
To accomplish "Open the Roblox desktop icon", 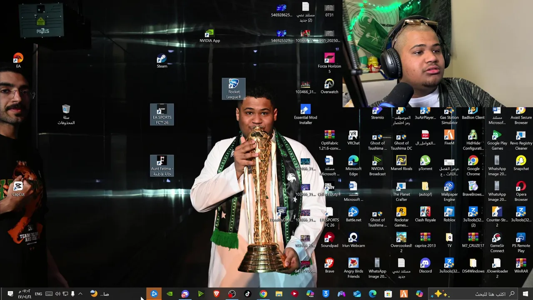I will coord(449,215).
